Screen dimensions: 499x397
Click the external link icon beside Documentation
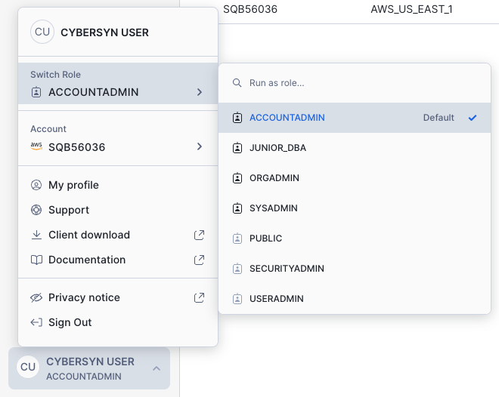point(200,260)
